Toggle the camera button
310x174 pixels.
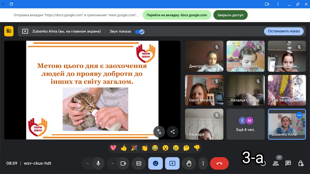pyautogui.click(x=123, y=163)
